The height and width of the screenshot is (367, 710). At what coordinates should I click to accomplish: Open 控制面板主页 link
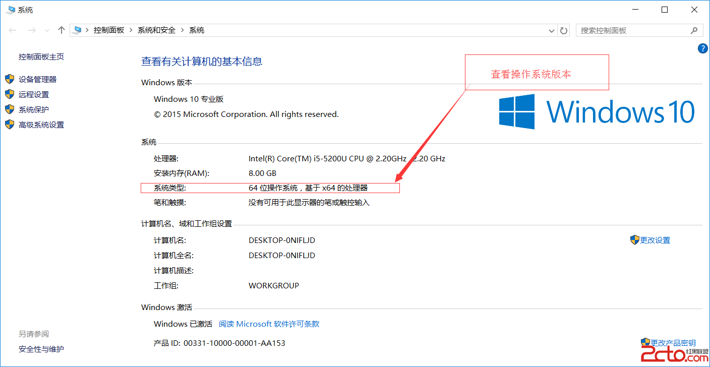point(41,57)
